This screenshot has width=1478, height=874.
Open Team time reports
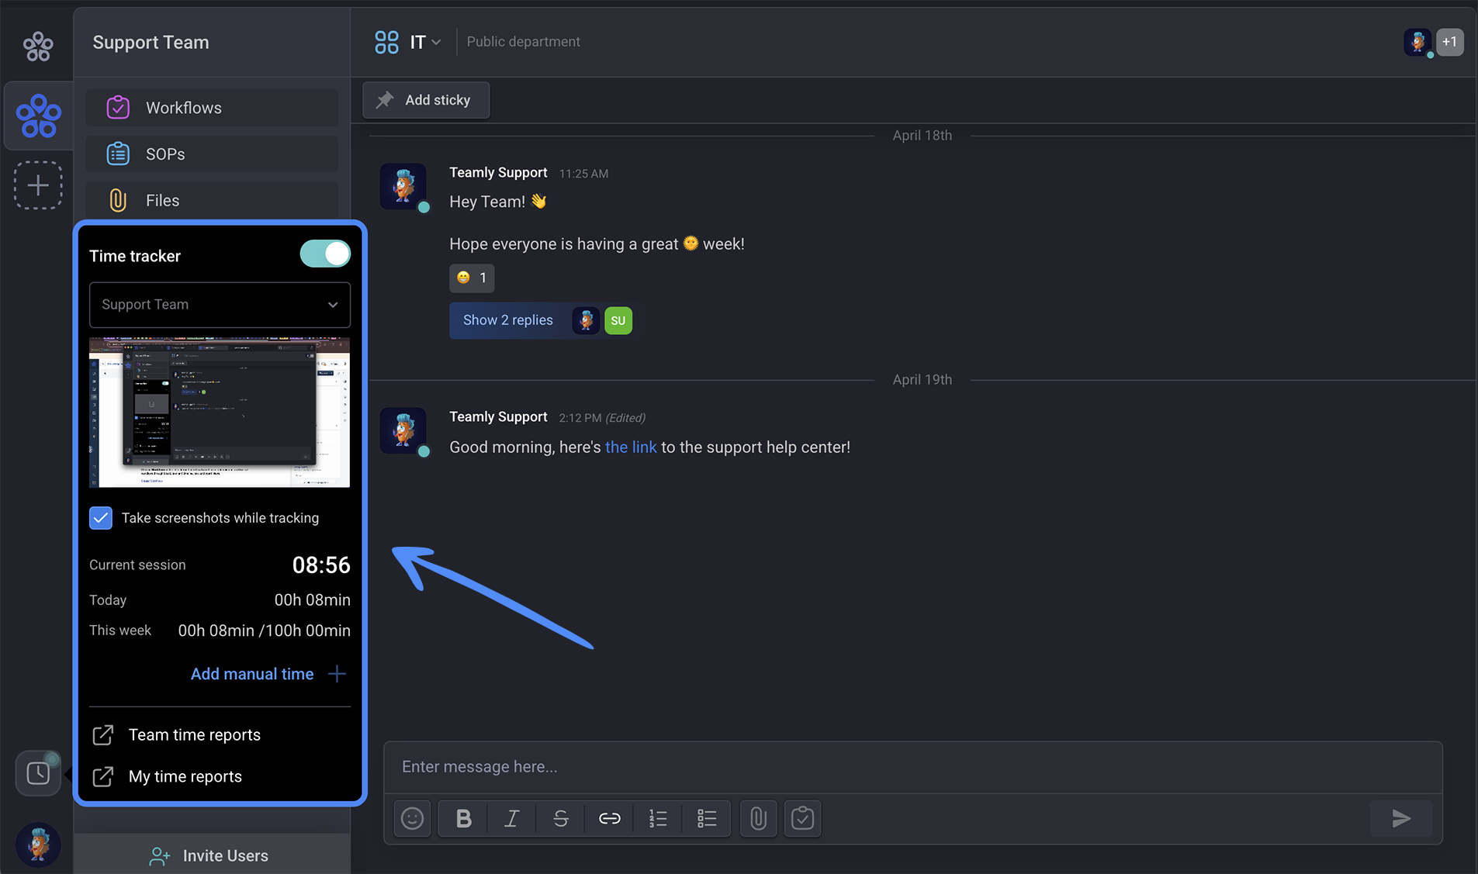coord(194,734)
